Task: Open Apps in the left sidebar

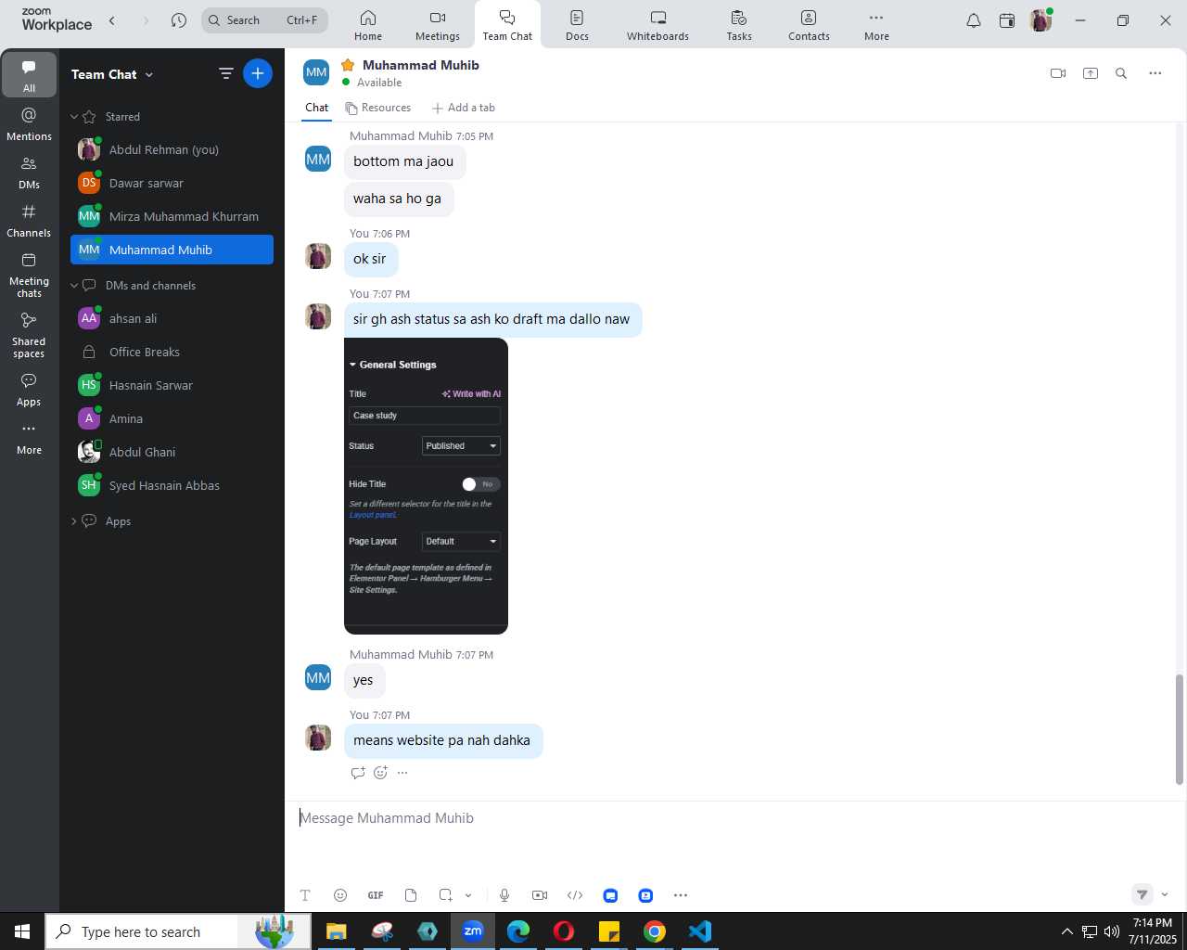Action: [x=29, y=390]
